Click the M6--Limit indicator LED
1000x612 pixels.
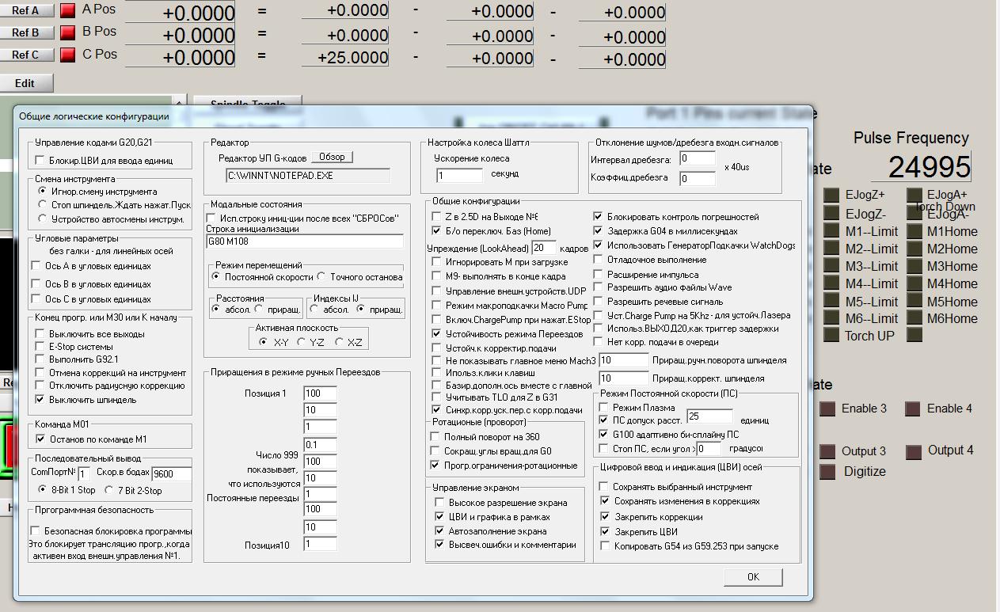click(x=831, y=318)
